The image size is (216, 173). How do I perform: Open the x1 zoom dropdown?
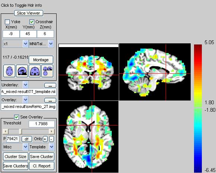pos(16,44)
